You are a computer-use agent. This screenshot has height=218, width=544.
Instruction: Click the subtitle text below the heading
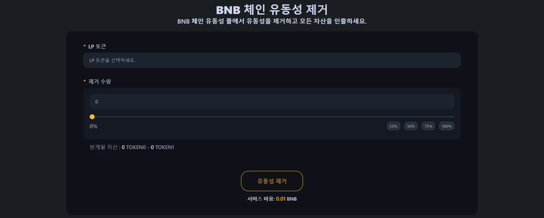pyautogui.click(x=272, y=21)
